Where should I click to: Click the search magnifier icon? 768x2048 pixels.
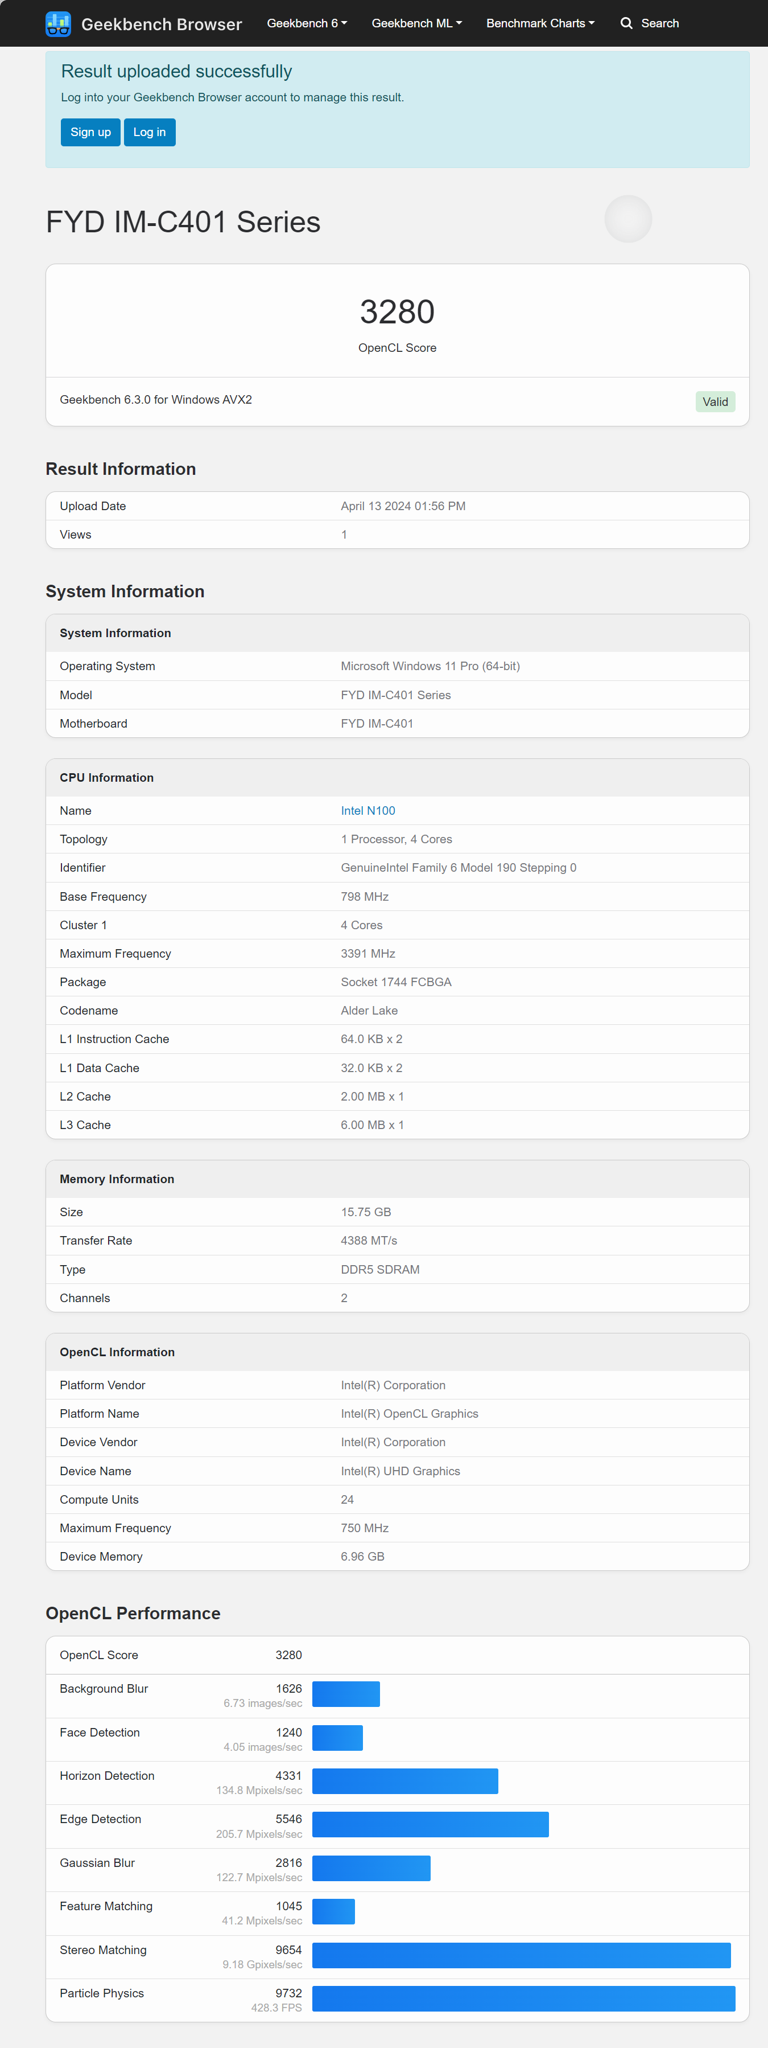pos(626,23)
